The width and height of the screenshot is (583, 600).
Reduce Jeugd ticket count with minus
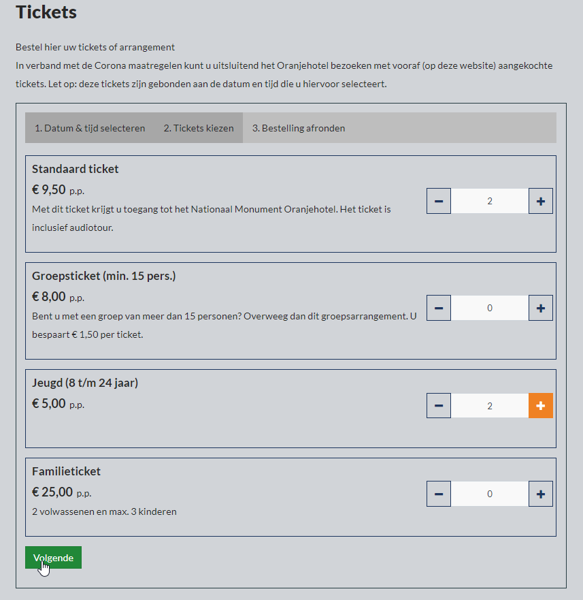pos(439,406)
